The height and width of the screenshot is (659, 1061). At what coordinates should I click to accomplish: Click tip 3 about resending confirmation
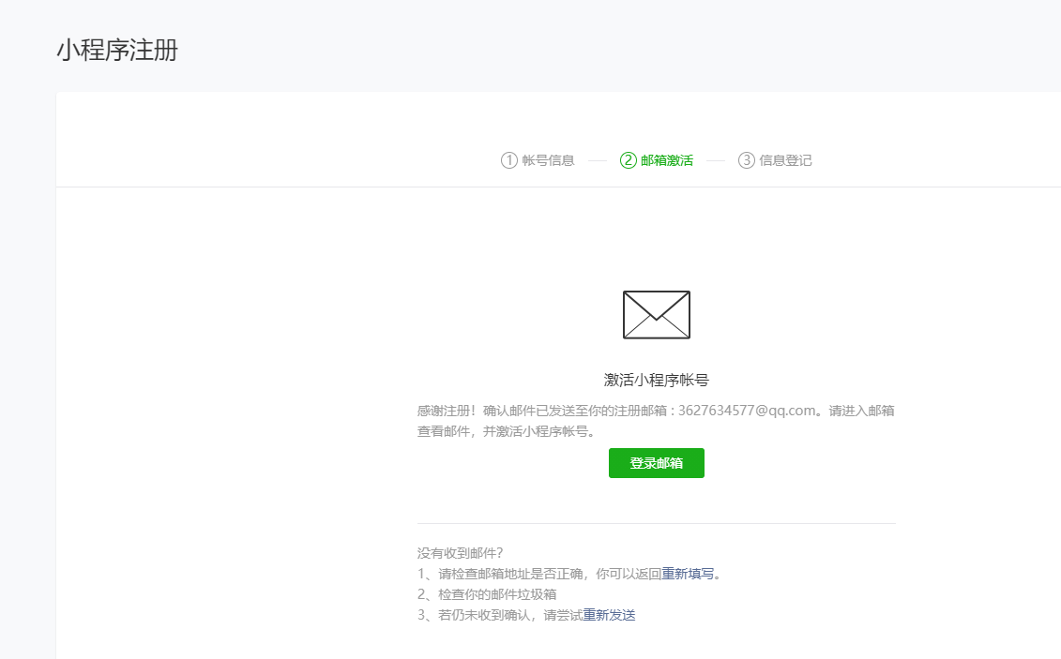pos(525,614)
